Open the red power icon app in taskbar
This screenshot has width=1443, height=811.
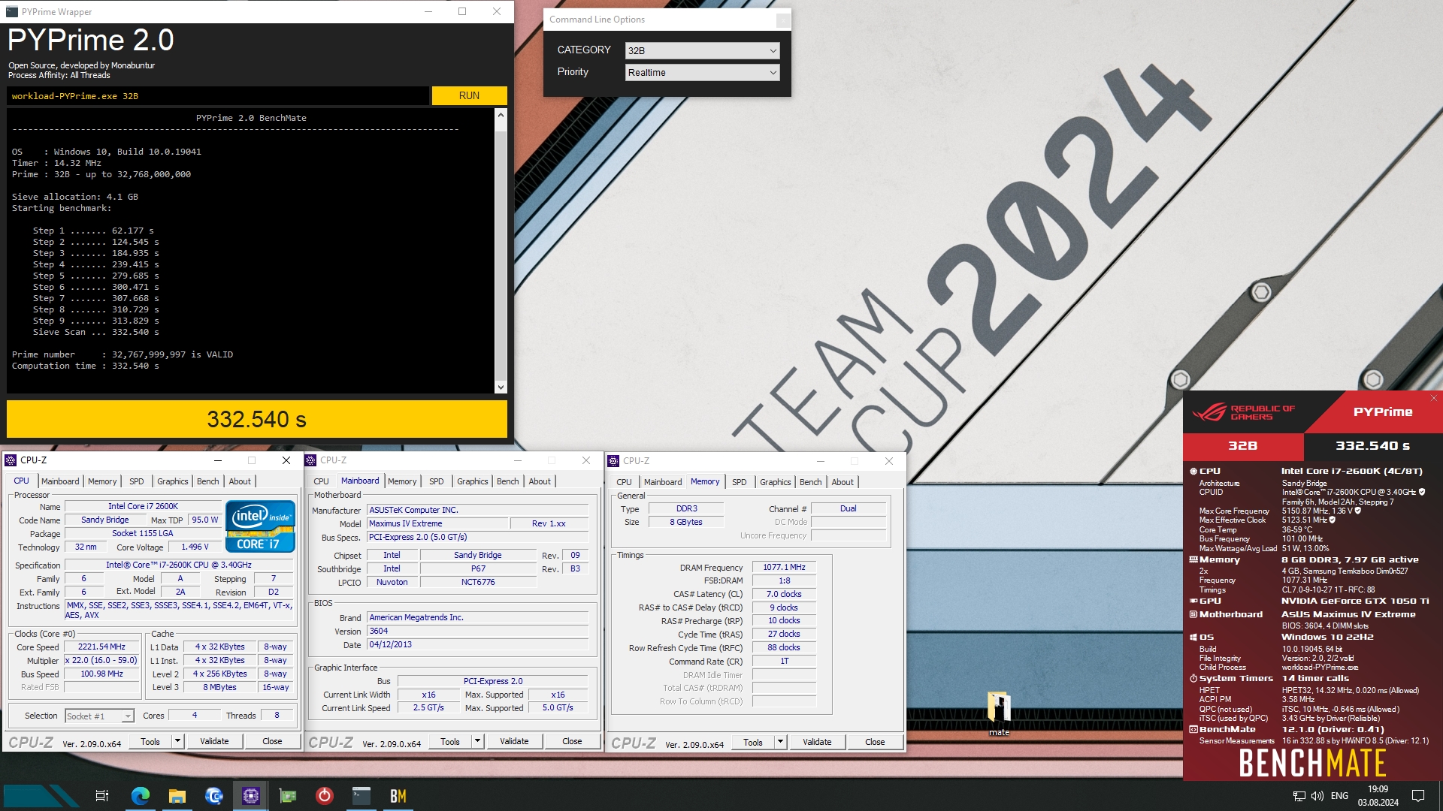[324, 796]
